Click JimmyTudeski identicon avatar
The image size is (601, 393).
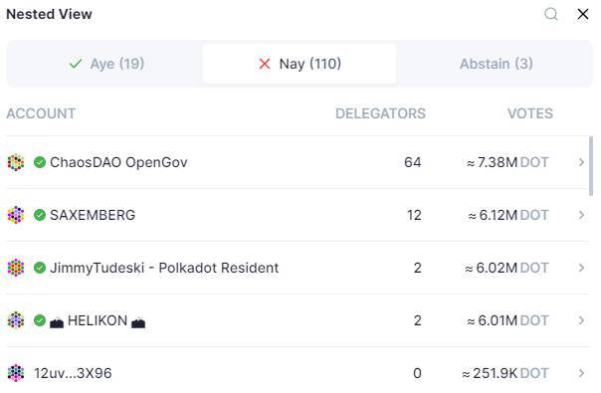pyautogui.click(x=16, y=268)
